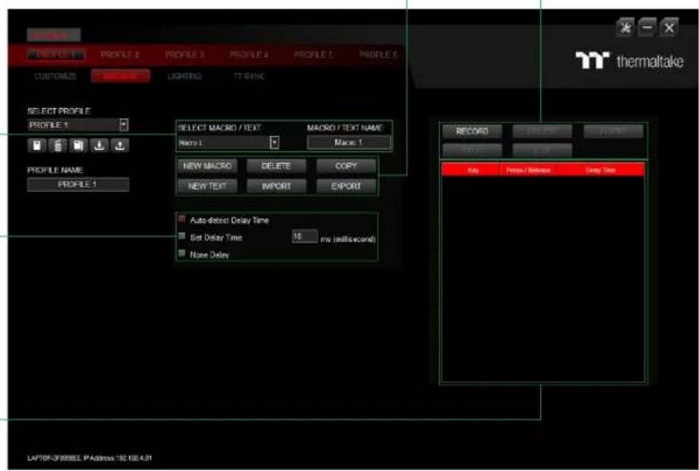The image size is (699, 471).
Task: Open the wrench settings icon at top right
Action: tap(626, 28)
